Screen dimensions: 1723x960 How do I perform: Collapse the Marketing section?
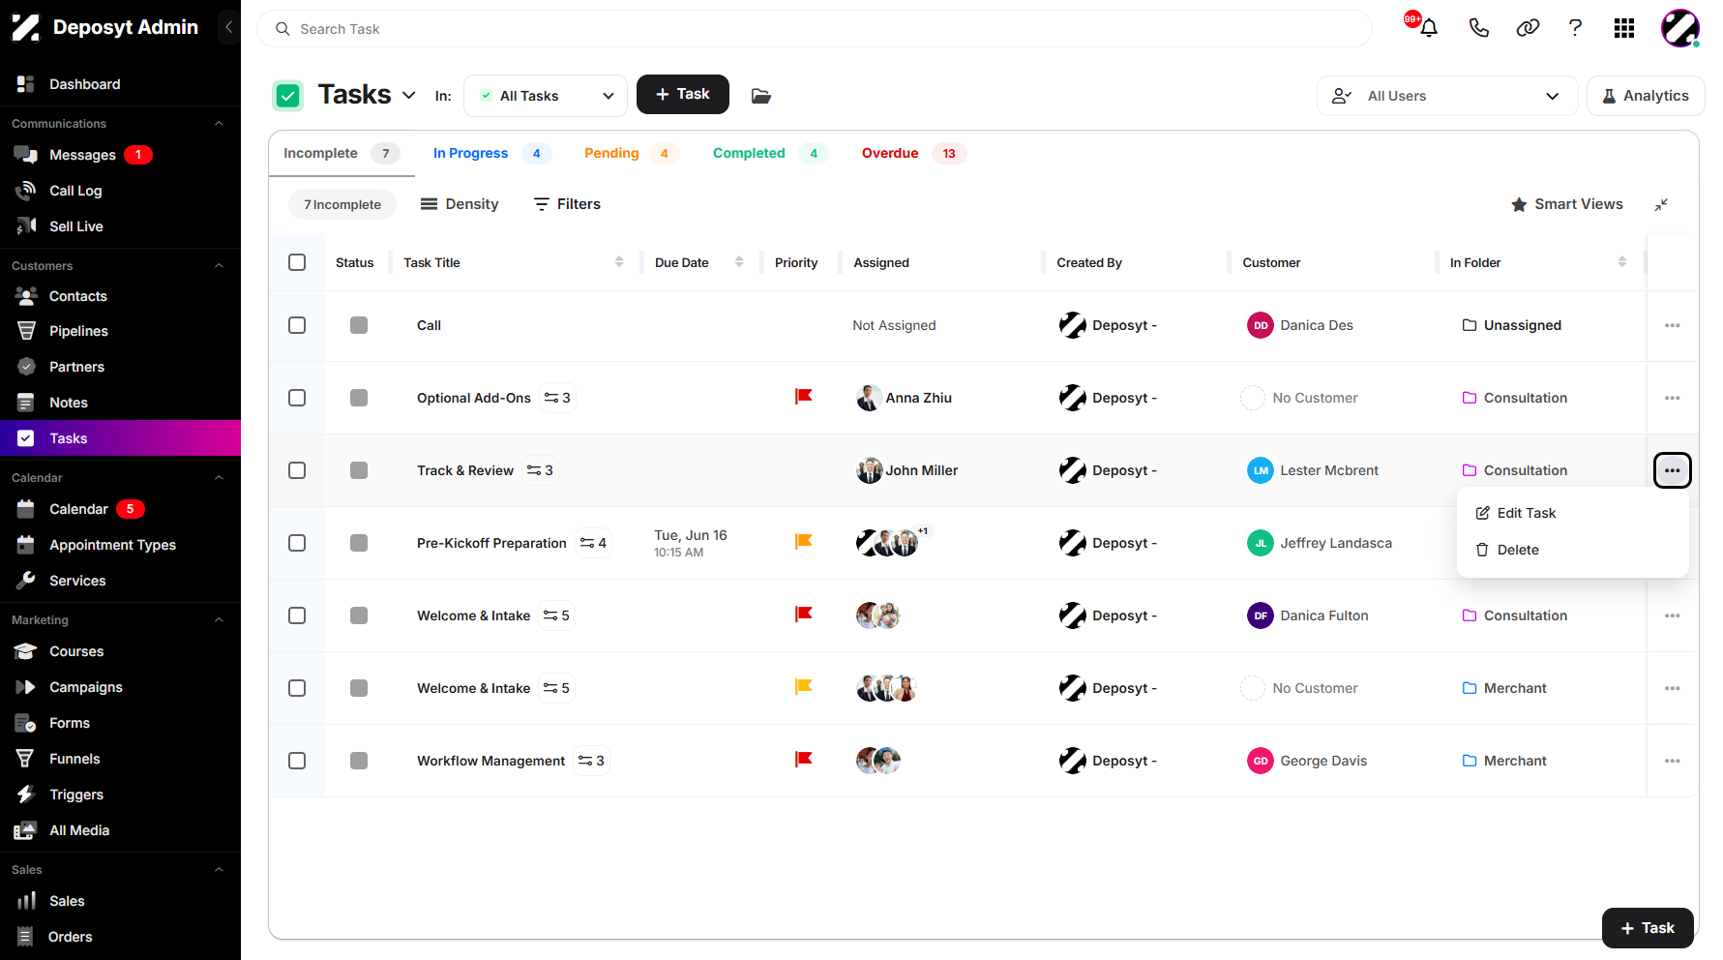(x=219, y=620)
